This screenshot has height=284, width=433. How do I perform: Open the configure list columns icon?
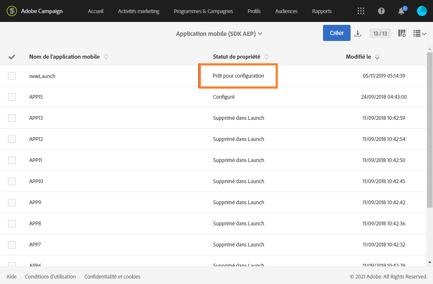coord(402,33)
